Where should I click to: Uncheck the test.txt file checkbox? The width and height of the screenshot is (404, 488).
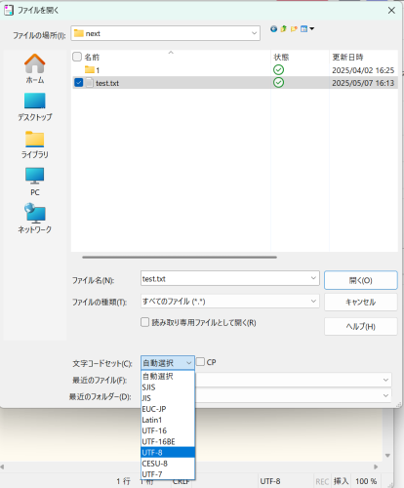coord(79,82)
